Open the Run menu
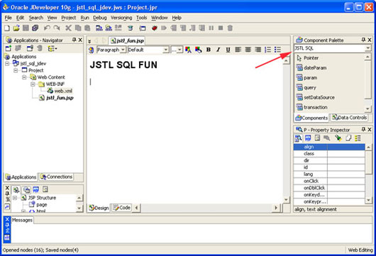Viewport: 376px width, 256px height. tap(84, 18)
